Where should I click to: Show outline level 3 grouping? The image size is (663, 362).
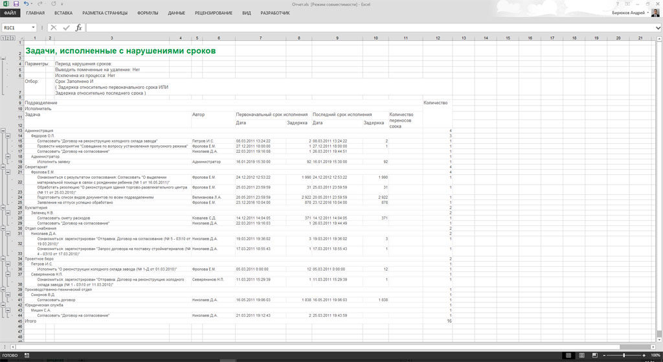(12, 38)
